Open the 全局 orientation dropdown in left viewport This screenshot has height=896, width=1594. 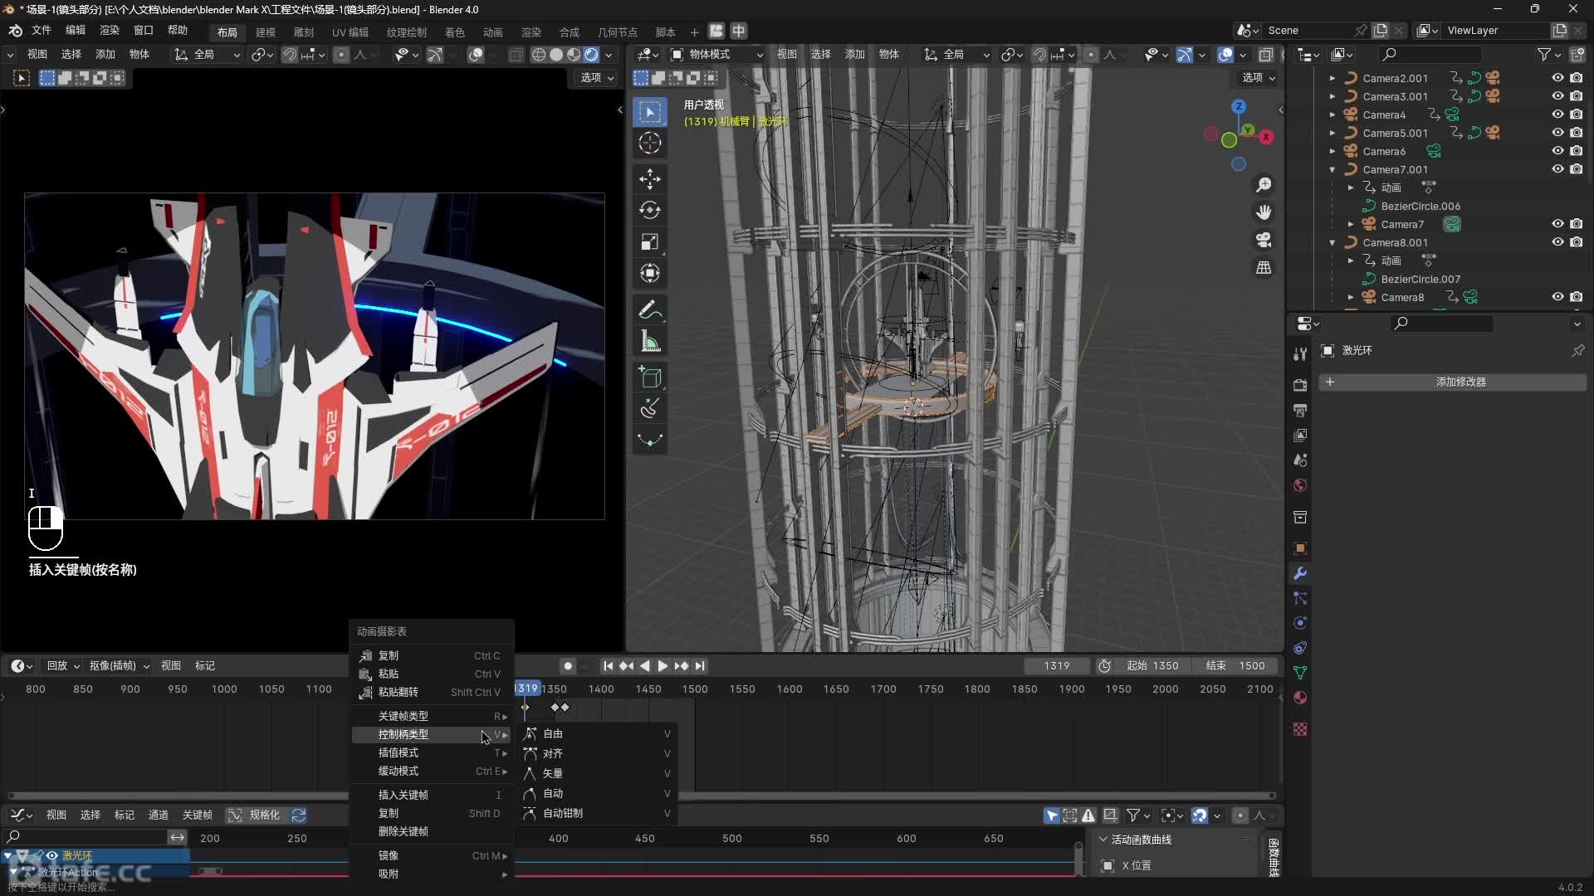207,55
